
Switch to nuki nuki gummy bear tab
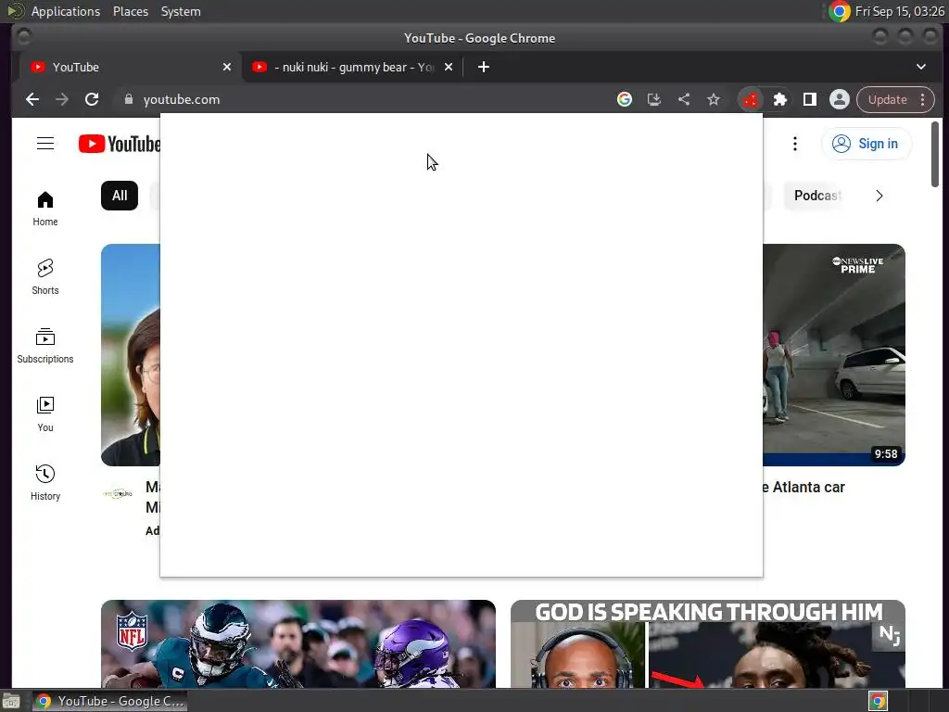(352, 67)
